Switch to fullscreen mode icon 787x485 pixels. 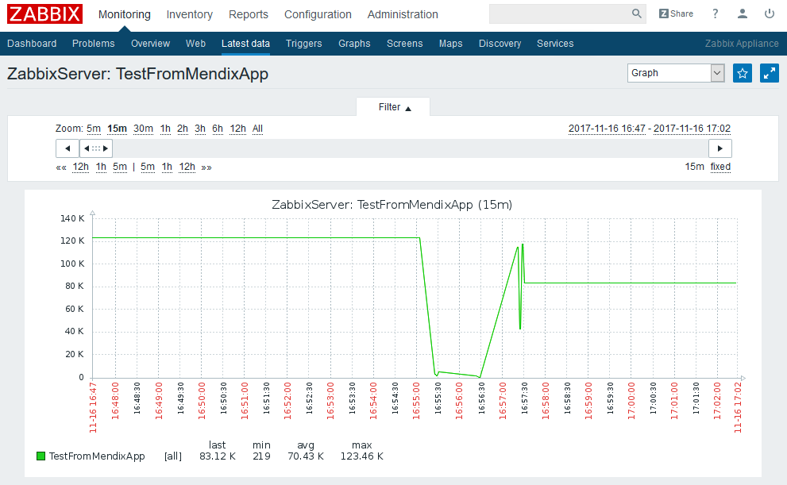769,73
